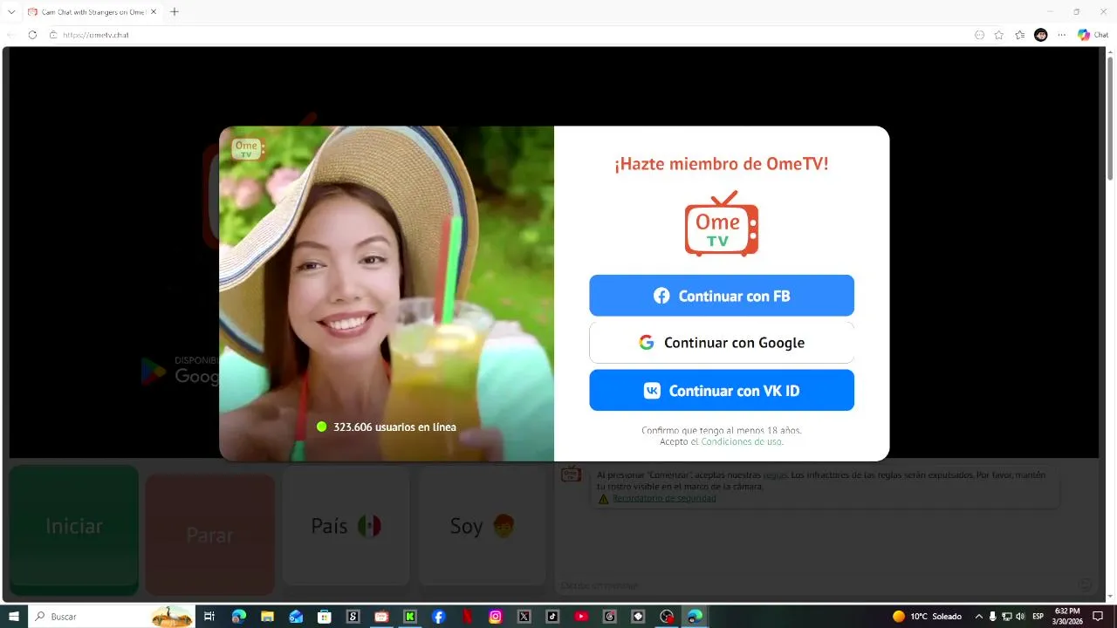Open the favorites list icon
The image size is (1117, 628).
(1020, 35)
